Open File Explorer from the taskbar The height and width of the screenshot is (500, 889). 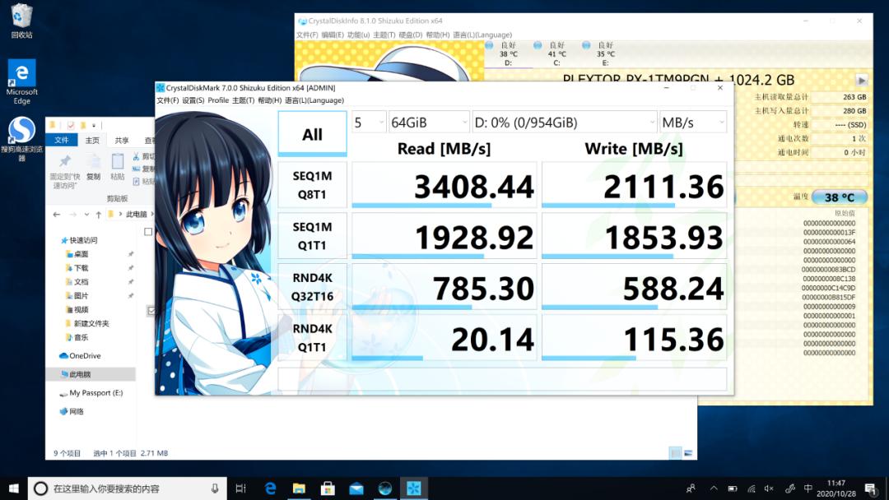299,488
